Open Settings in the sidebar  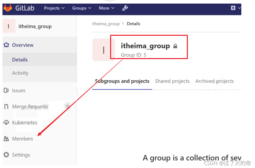(x=21, y=155)
